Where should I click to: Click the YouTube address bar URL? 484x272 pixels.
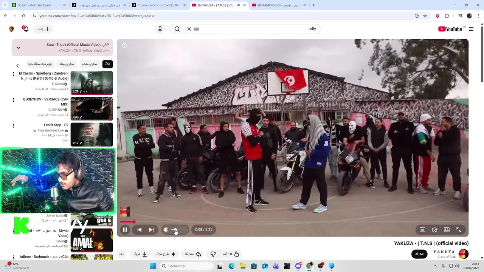tap(98, 16)
